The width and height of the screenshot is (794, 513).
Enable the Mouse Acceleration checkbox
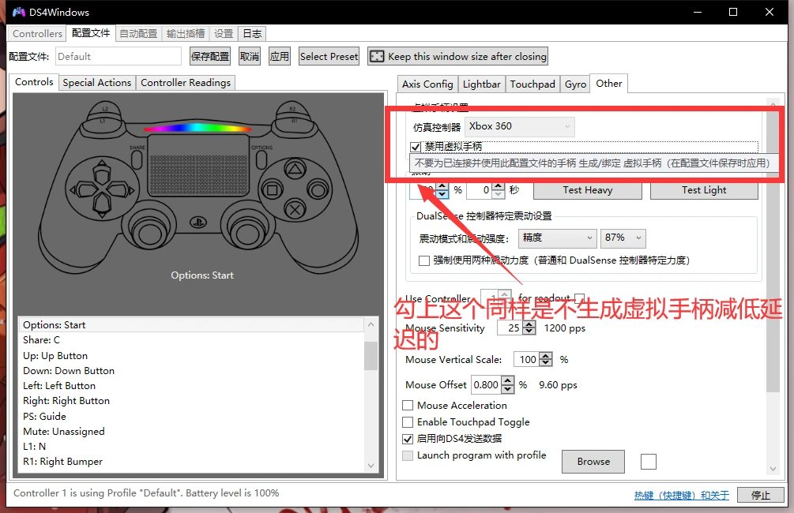click(x=408, y=405)
